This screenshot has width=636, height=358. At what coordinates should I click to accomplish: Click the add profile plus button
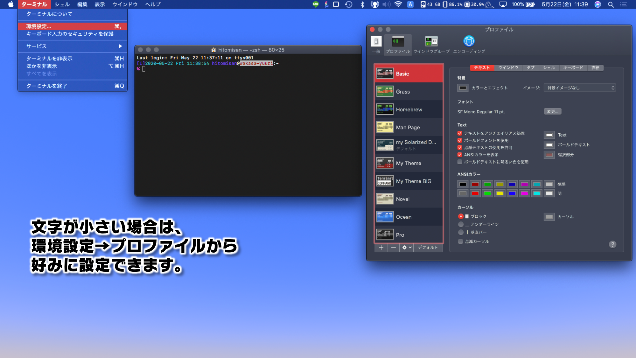pos(381,248)
